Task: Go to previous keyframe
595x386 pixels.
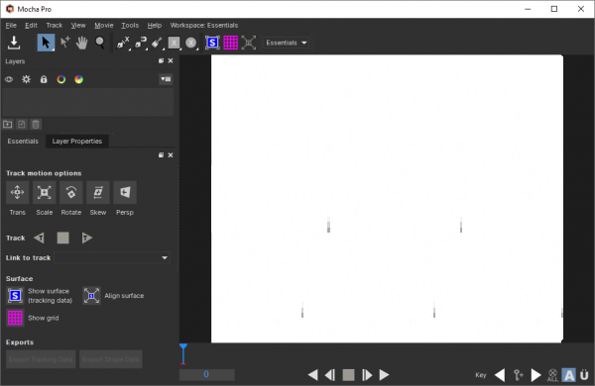Action: pyautogui.click(x=500, y=375)
